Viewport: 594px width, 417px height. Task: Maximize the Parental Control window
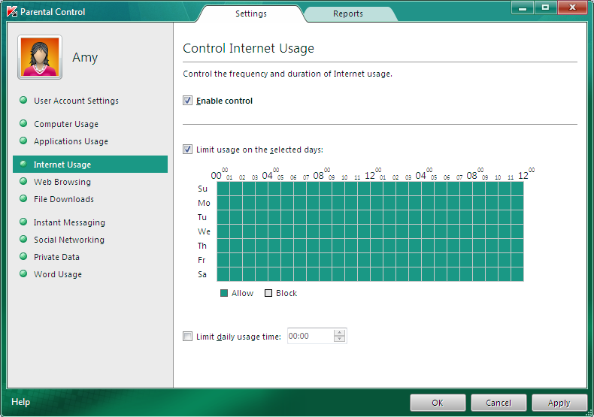click(x=546, y=8)
